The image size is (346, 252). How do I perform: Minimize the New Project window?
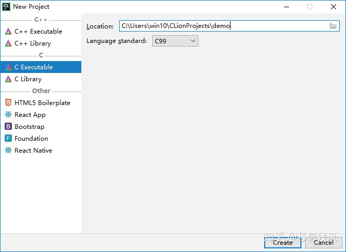[286, 7]
